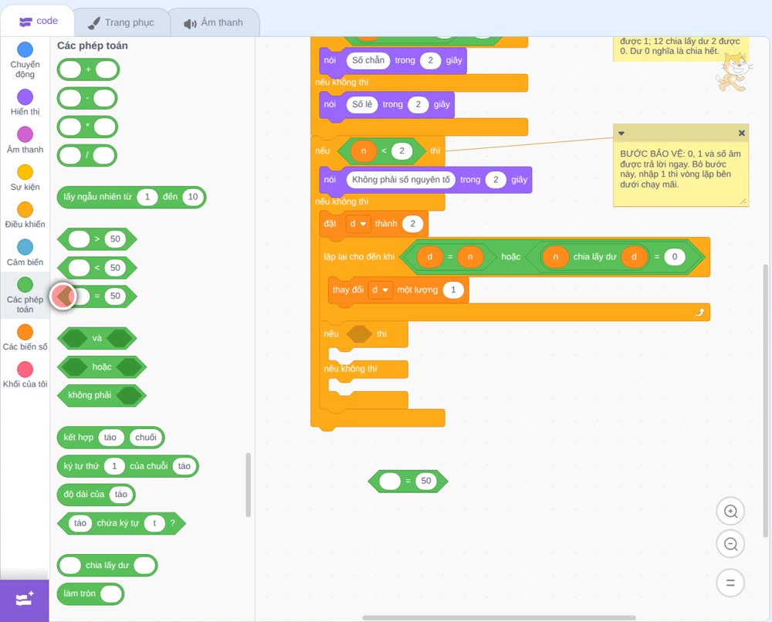Click the Số chẵn text field
Viewport: 772px width, 622px height.
click(x=367, y=60)
